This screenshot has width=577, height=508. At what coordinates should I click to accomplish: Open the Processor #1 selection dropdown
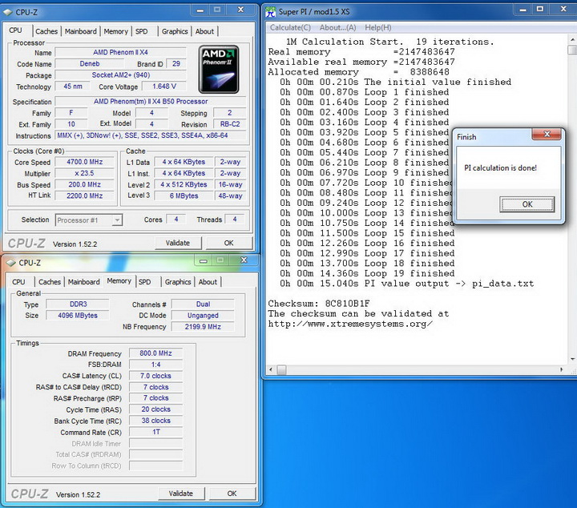(x=89, y=220)
